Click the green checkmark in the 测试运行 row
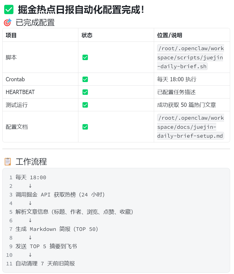Image resolution: width=234 pixels, height=274 pixels. pyautogui.click(x=85, y=105)
